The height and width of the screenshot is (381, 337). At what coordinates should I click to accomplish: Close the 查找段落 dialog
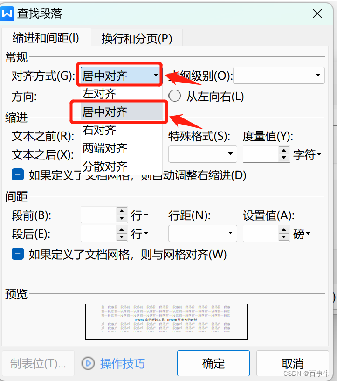317,14
